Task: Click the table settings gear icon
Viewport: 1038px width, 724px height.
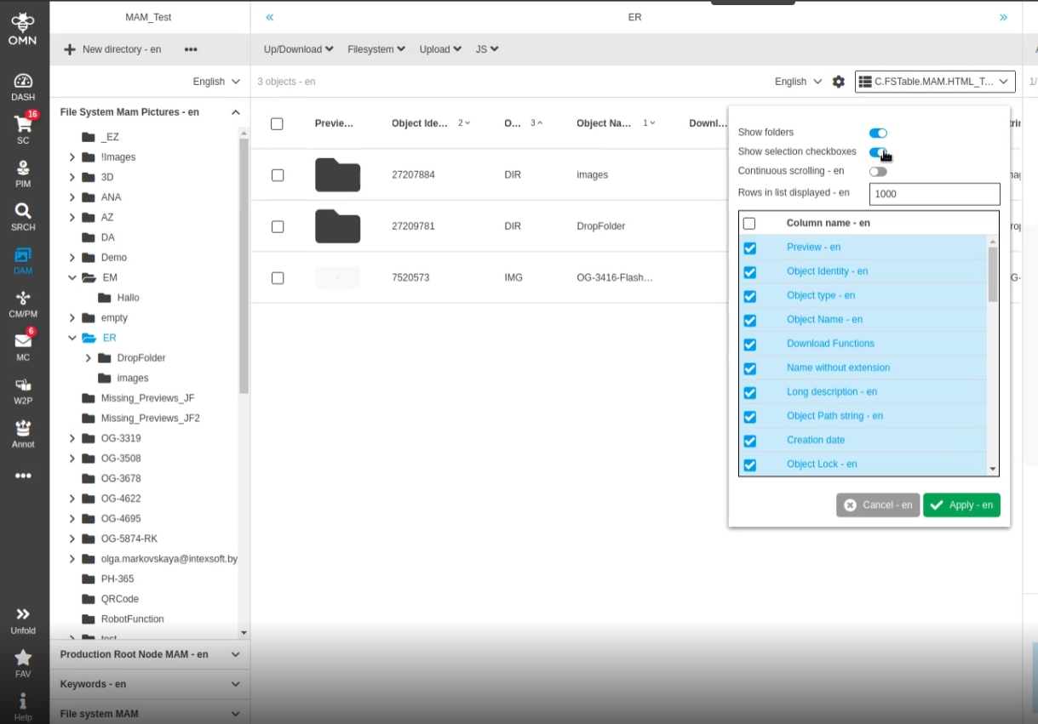Action: (838, 82)
